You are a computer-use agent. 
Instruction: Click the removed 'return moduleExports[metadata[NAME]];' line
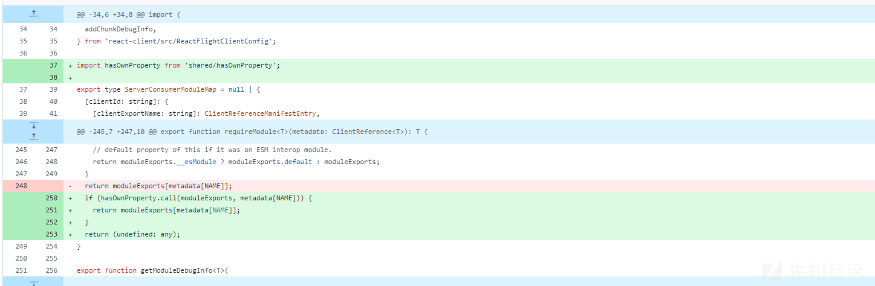pos(158,186)
